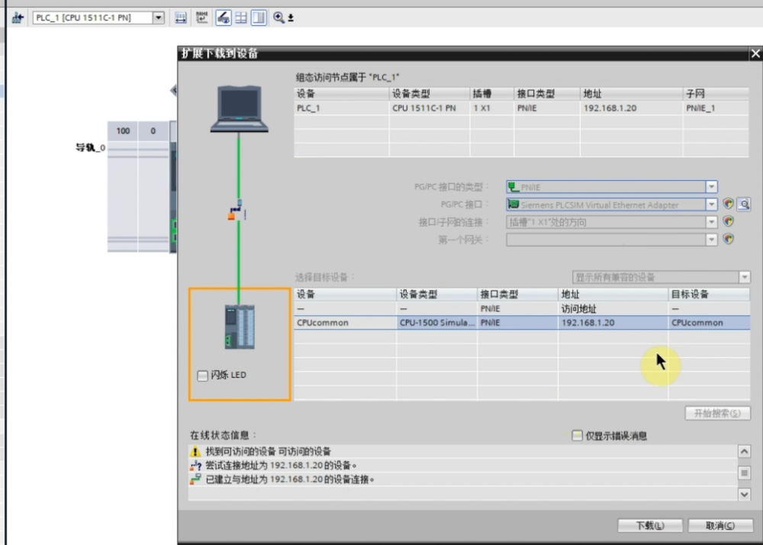
Task: Click the shield icon next to PLCSIM adapter
Action: (729, 204)
